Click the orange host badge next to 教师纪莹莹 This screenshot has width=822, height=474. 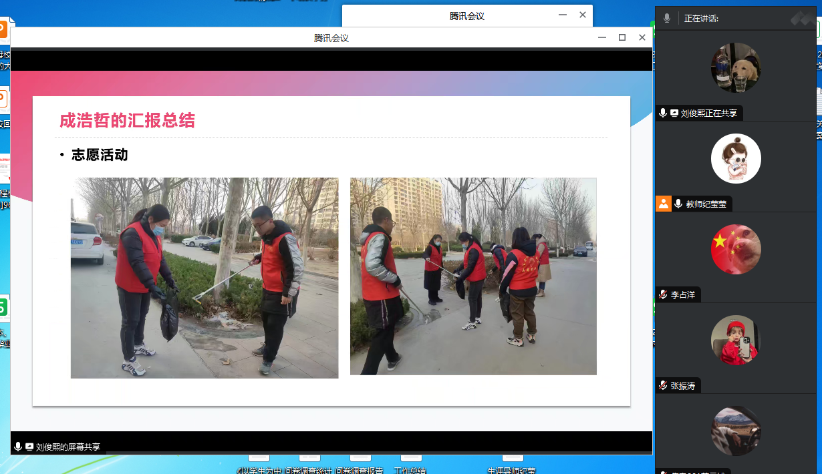tap(663, 204)
